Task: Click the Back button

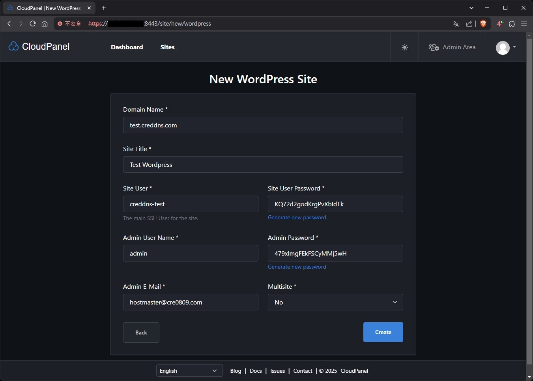Action: (x=141, y=332)
